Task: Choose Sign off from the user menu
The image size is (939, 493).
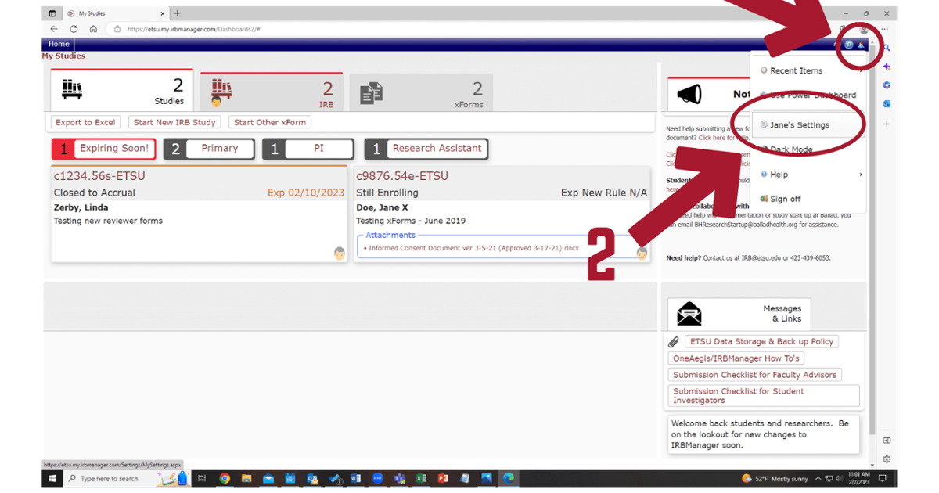Action: point(785,199)
